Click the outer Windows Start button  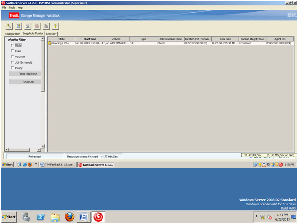point(9,217)
